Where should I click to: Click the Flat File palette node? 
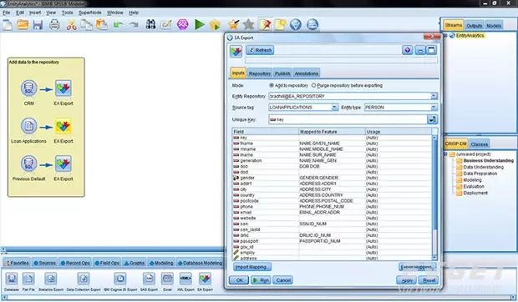(28, 279)
